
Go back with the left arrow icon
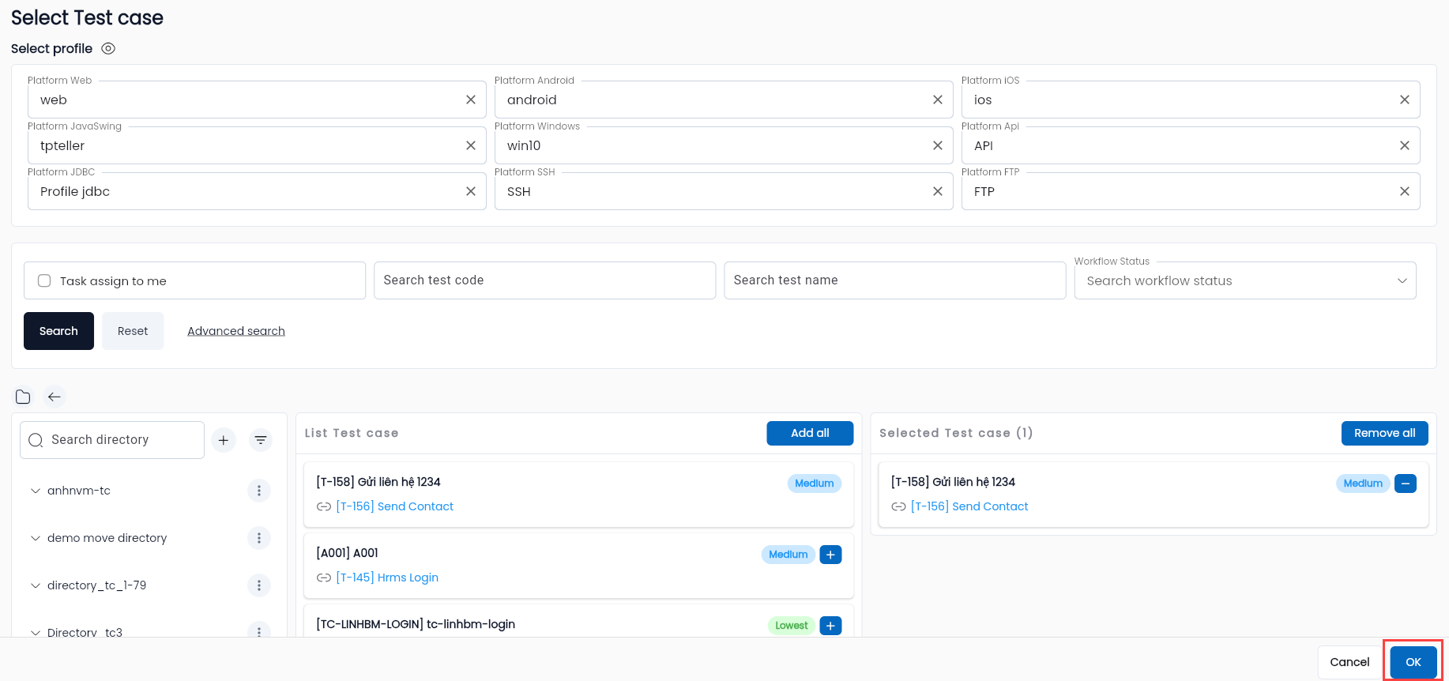54,397
